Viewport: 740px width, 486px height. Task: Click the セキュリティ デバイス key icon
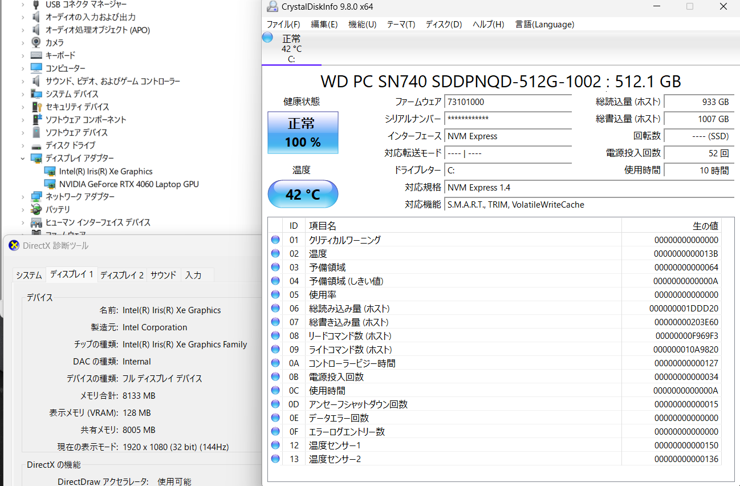[x=36, y=107]
